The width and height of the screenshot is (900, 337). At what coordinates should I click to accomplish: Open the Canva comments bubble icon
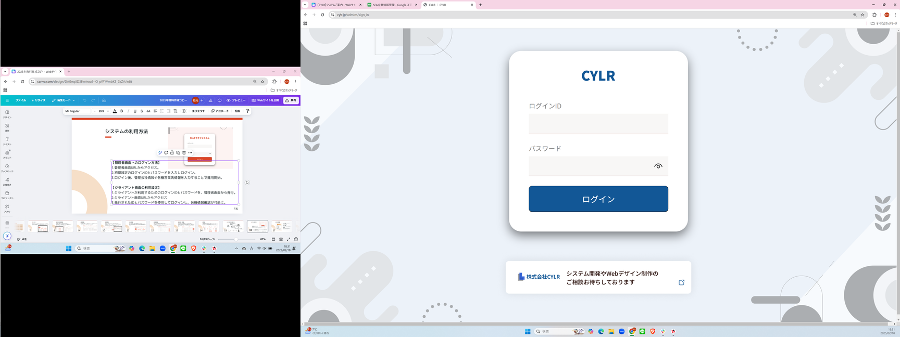219,100
